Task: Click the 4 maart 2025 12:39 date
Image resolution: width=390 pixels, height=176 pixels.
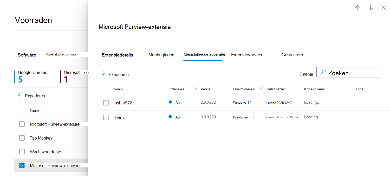Action: click(281, 103)
